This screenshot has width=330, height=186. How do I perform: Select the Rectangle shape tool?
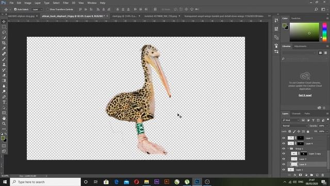click(4, 113)
